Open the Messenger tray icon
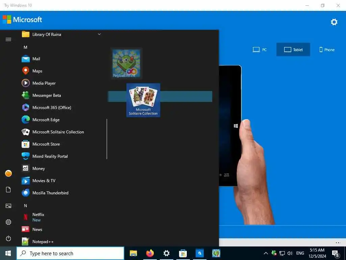 [274, 253]
